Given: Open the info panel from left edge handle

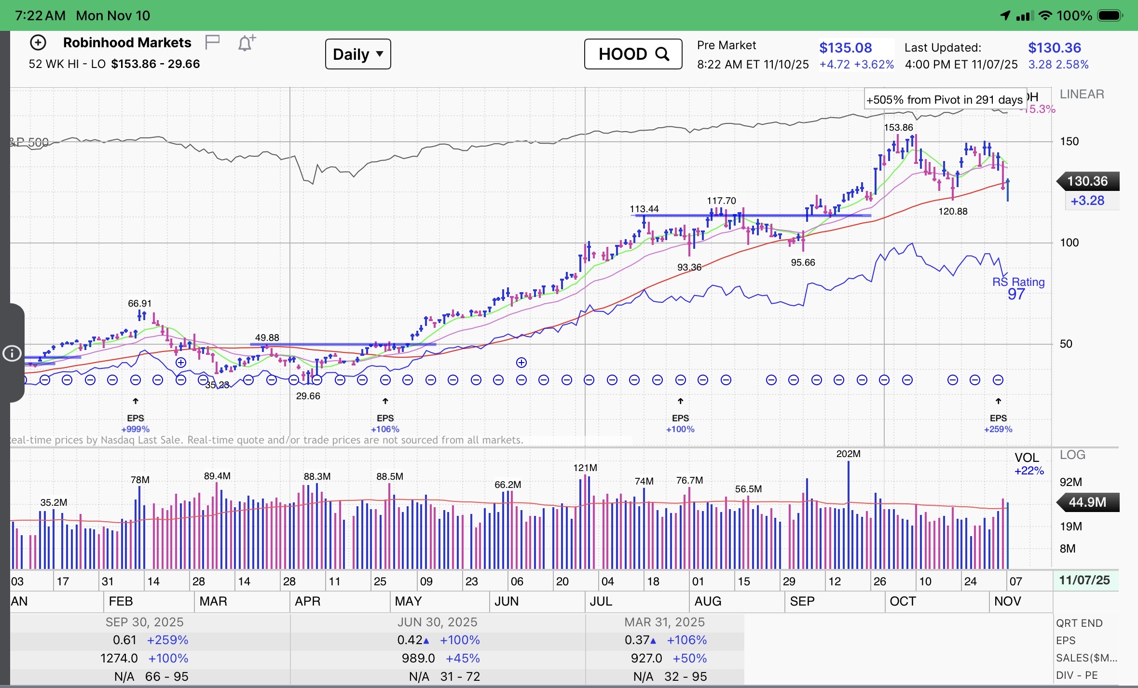Looking at the screenshot, I should coord(12,353).
